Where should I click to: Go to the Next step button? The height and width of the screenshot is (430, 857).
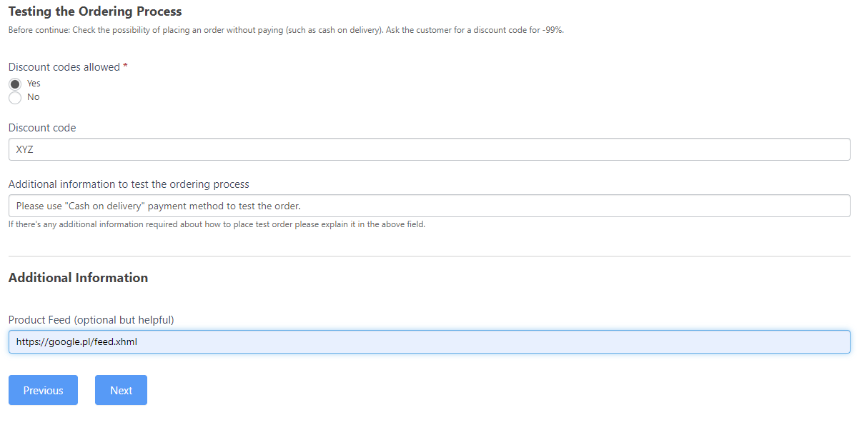pyautogui.click(x=121, y=390)
